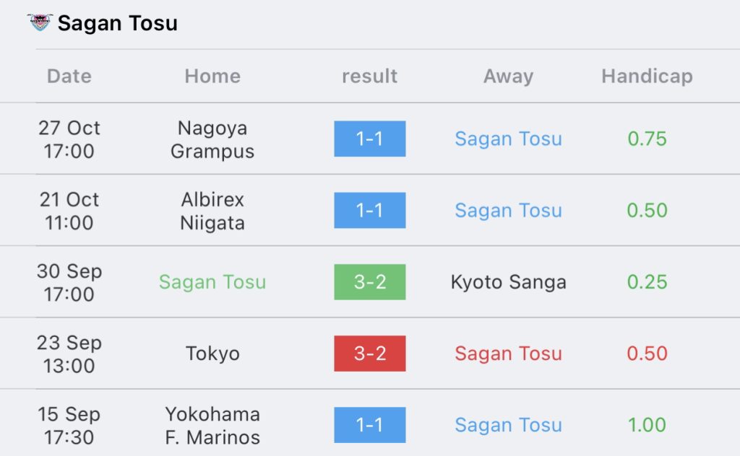Select the 0.75 handicap value

click(x=647, y=139)
